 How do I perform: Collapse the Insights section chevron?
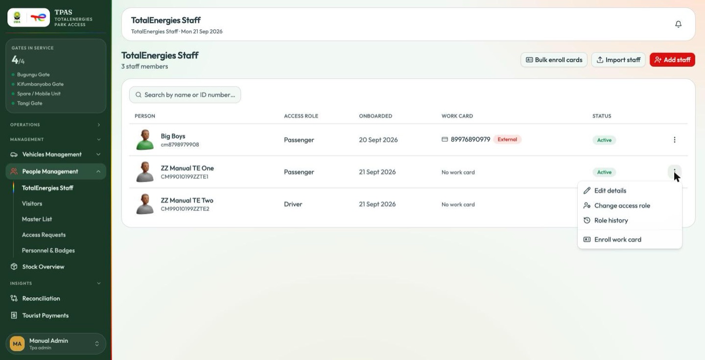(x=98, y=283)
